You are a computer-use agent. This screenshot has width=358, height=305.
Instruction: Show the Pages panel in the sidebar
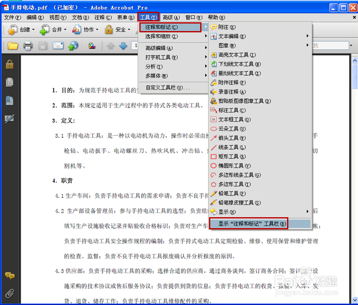9,82
